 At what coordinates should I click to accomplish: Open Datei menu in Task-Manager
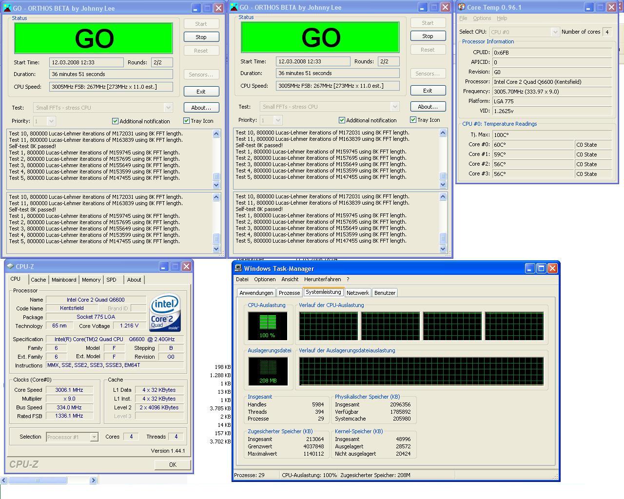(x=242, y=280)
